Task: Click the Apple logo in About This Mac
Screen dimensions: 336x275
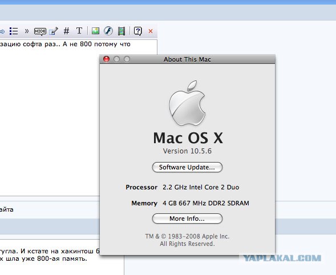Action: point(187,103)
